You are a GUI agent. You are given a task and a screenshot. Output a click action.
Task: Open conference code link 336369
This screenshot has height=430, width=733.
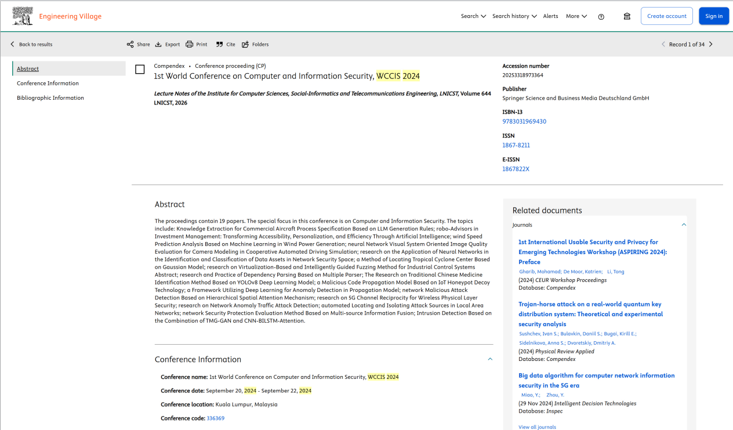[x=215, y=418]
